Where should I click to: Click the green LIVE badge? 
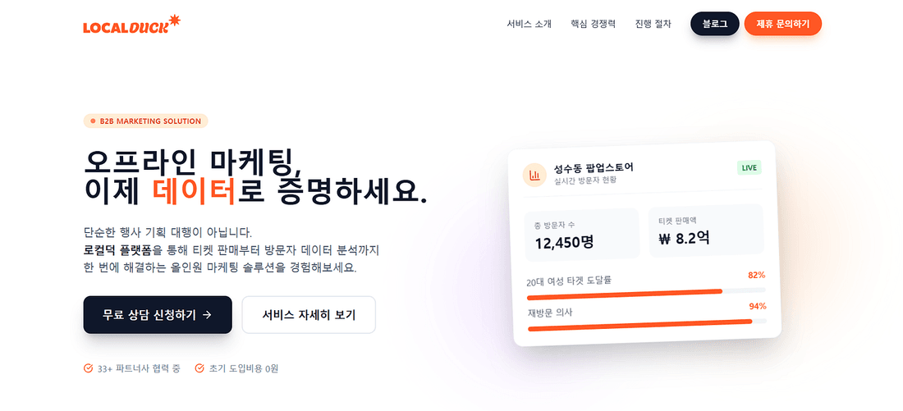[x=749, y=167]
